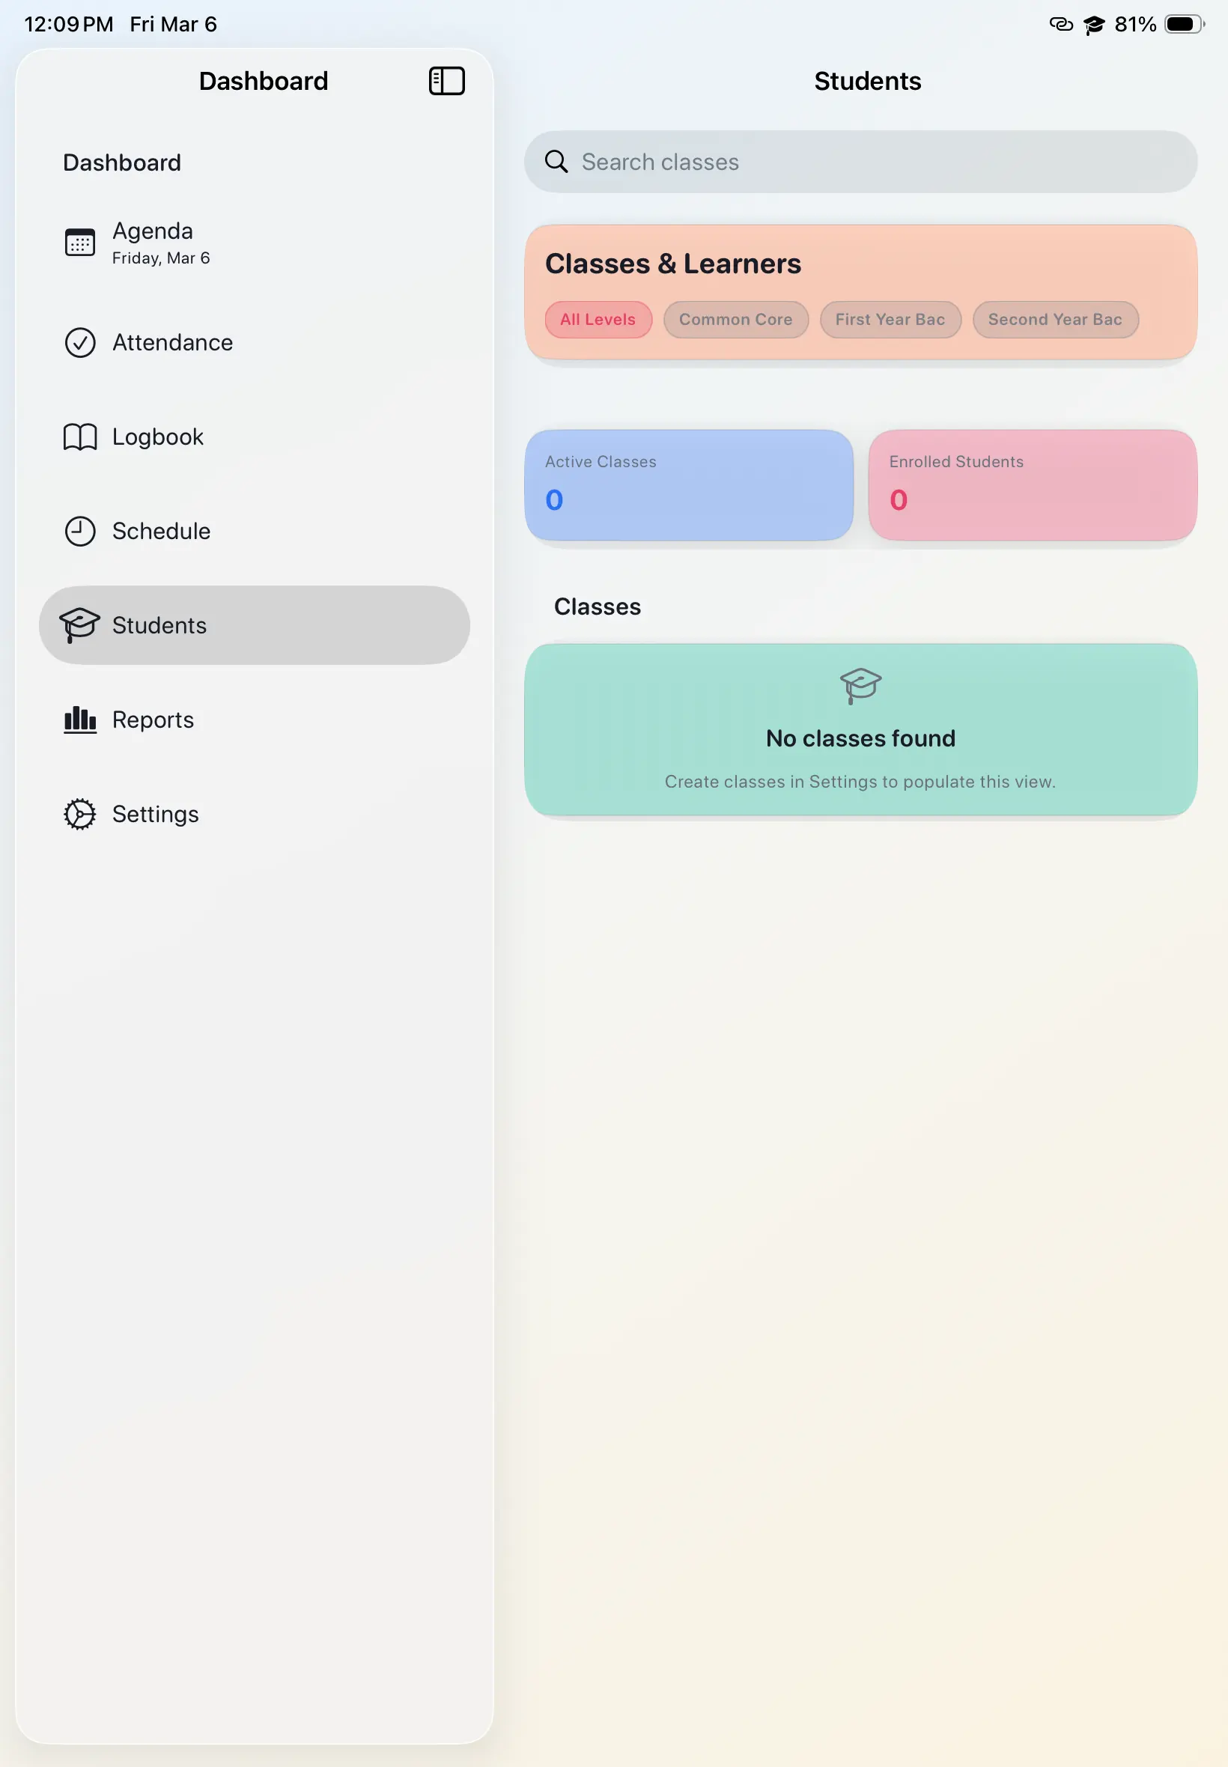This screenshot has width=1228, height=1767.
Task: Select the All Levels filter chip
Action: tap(598, 319)
